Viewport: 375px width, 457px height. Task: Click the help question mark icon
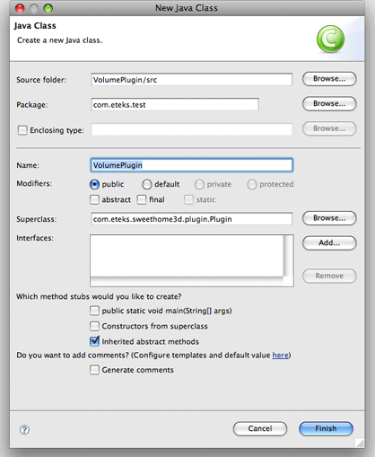24,430
